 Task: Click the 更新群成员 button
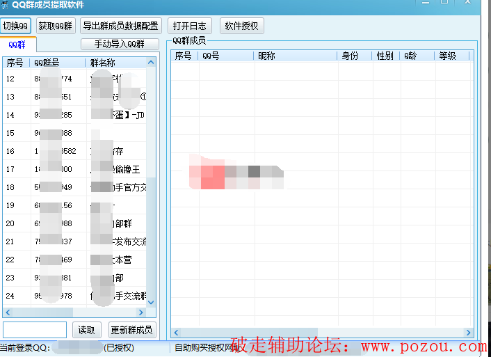click(x=132, y=330)
